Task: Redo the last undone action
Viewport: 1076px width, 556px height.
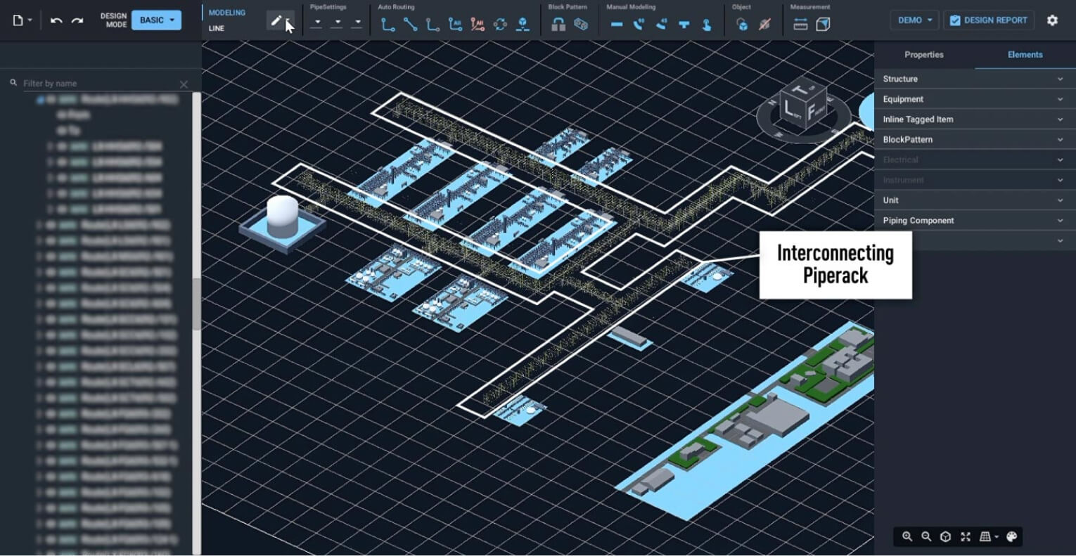Action: [77, 20]
